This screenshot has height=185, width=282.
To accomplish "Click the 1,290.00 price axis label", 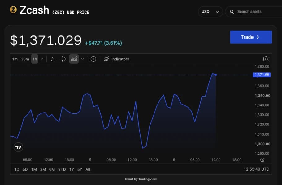I will [262, 154].
